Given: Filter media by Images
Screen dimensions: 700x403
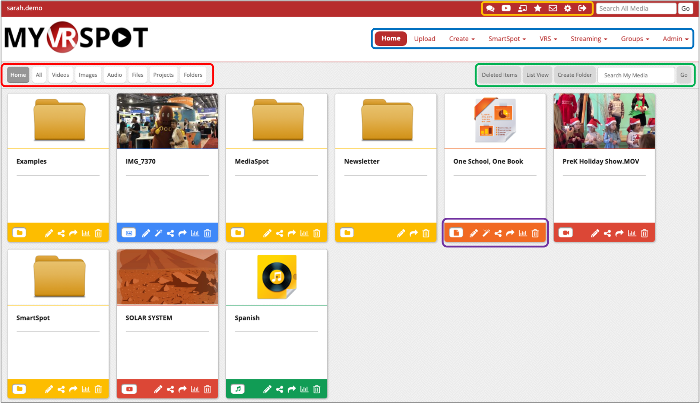Looking at the screenshot, I should tap(88, 75).
